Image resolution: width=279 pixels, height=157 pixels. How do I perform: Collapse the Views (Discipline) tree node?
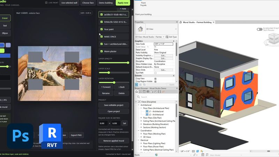click(136, 102)
